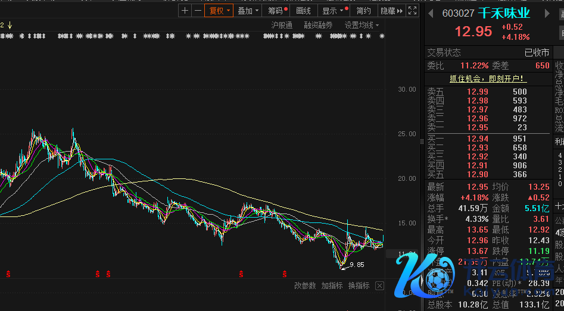Click the 抓住机会，即刻开户 link
Viewport: 564px width, 311px height.
[x=488, y=78]
